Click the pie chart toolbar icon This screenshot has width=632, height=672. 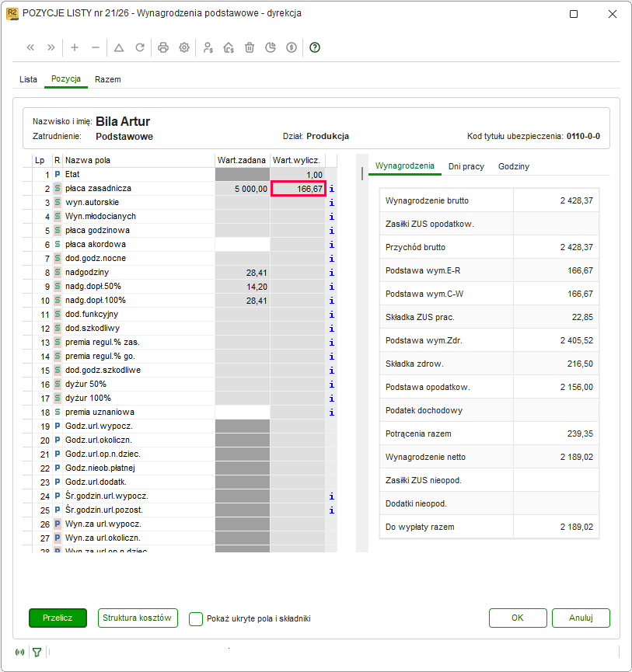click(x=271, y=47)
